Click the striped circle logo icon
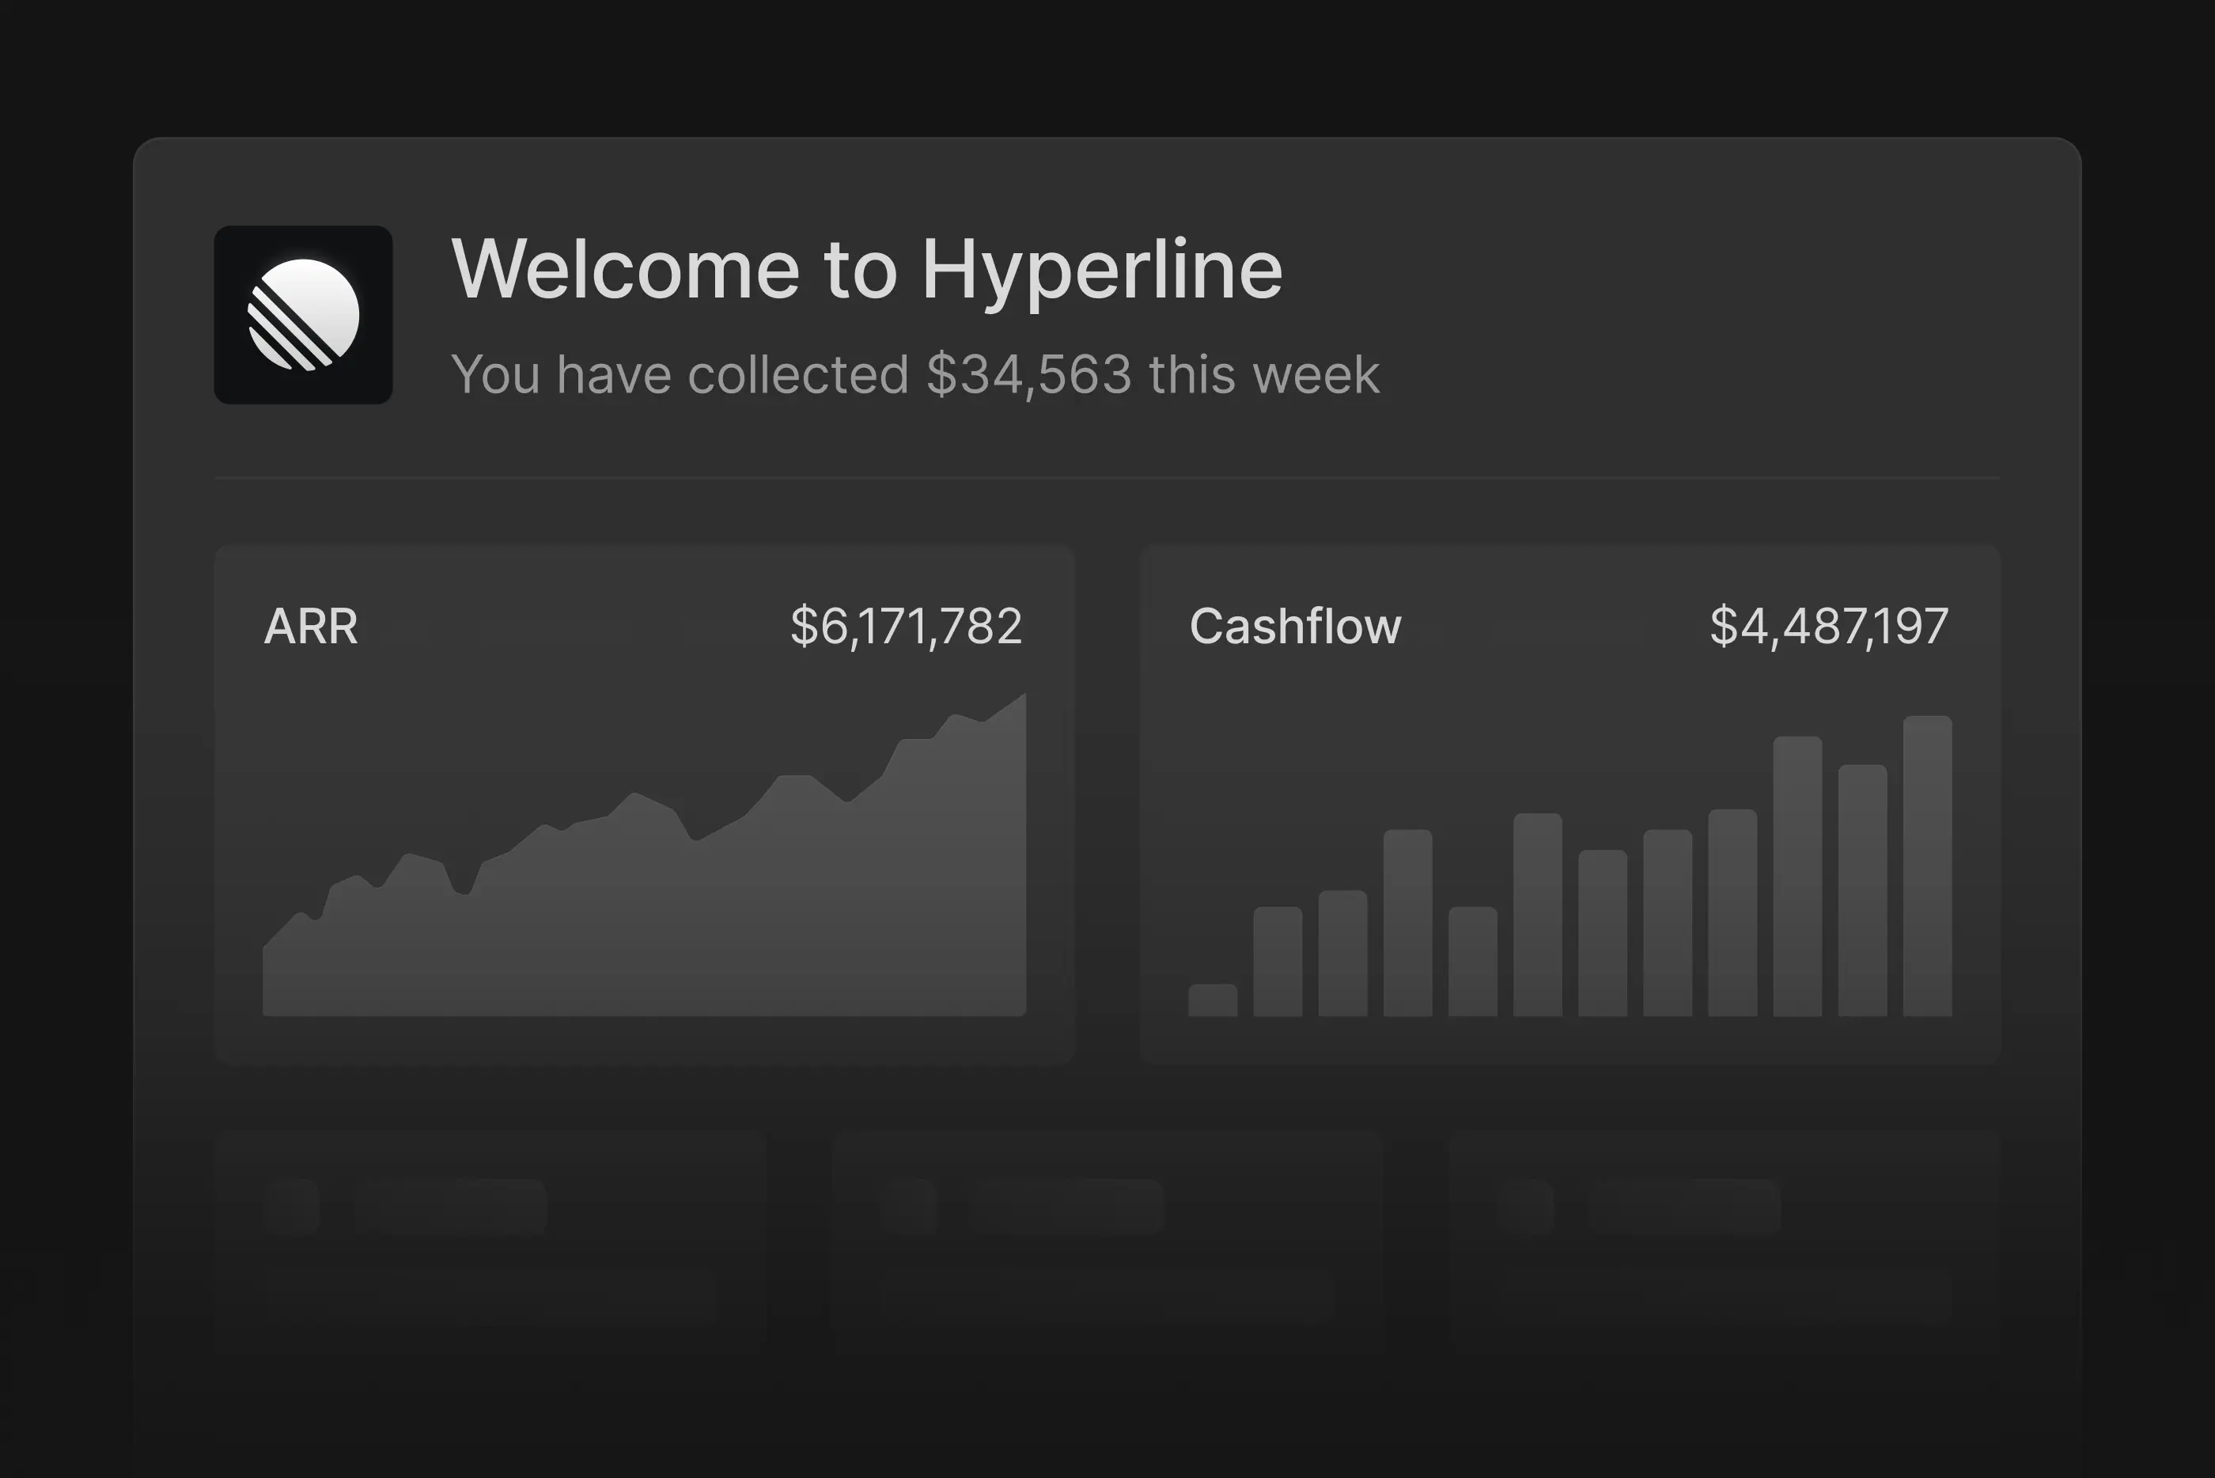This screenshot has width=2215, height=1478. [x=303, y=315]
